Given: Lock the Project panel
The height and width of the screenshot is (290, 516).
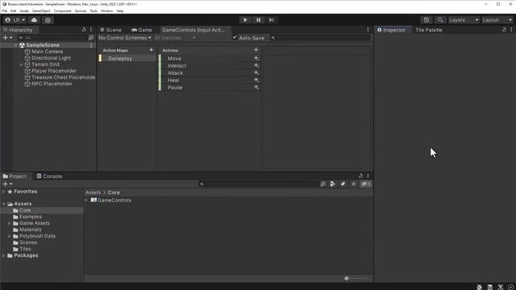Looking at the screenshot, I should (x=360, y=176).
